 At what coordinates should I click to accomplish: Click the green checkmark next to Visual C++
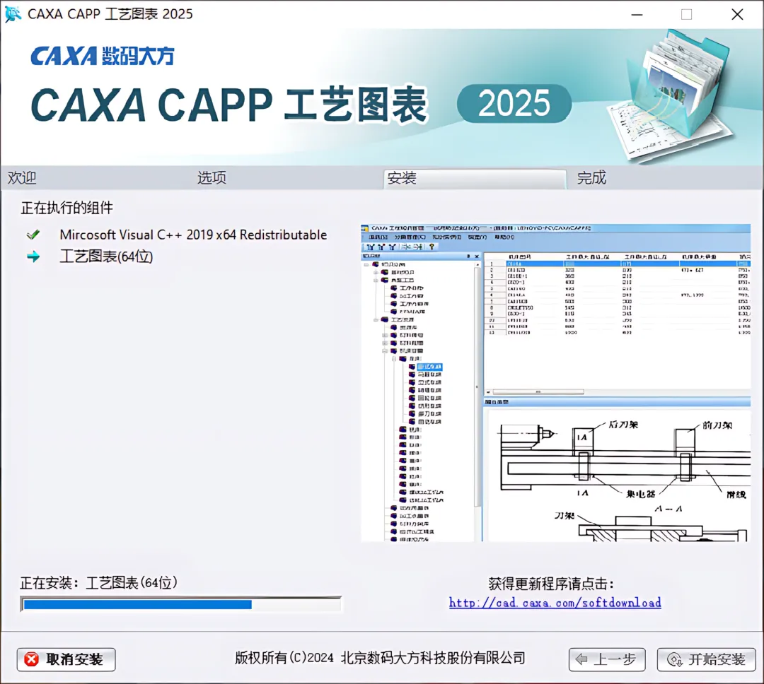click(33, 235)
